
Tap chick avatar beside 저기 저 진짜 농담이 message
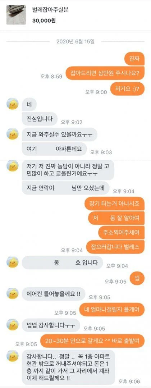click(12, 166)
